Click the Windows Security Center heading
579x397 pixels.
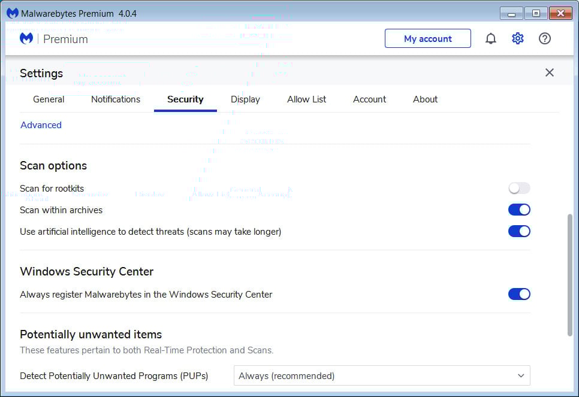(86, 272)
